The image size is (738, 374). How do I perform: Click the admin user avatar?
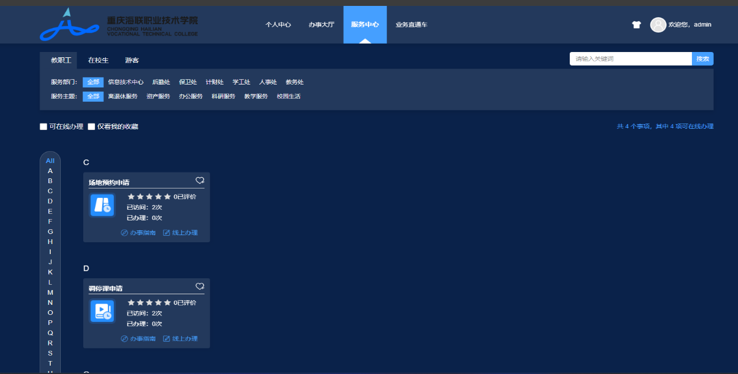[x=658, y=25]
